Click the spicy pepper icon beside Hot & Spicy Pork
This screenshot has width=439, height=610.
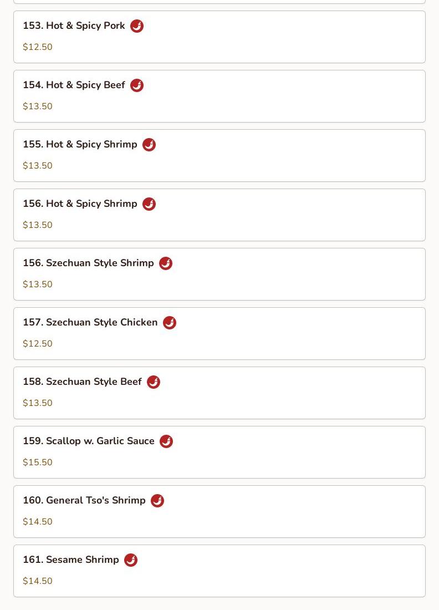pos(136,26)
